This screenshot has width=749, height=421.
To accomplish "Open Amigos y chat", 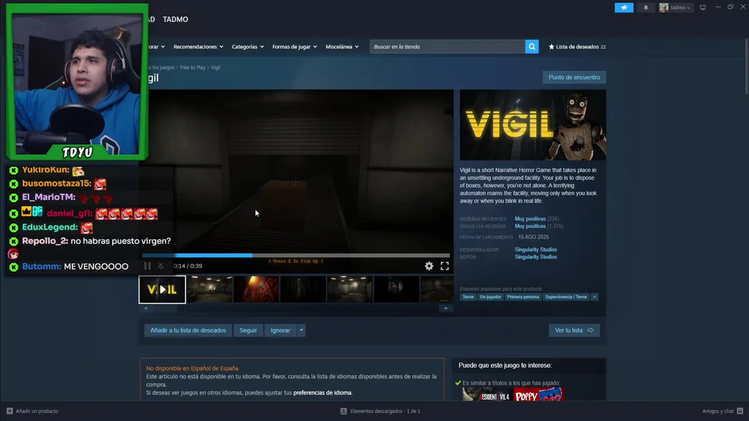I will (723, 411).
